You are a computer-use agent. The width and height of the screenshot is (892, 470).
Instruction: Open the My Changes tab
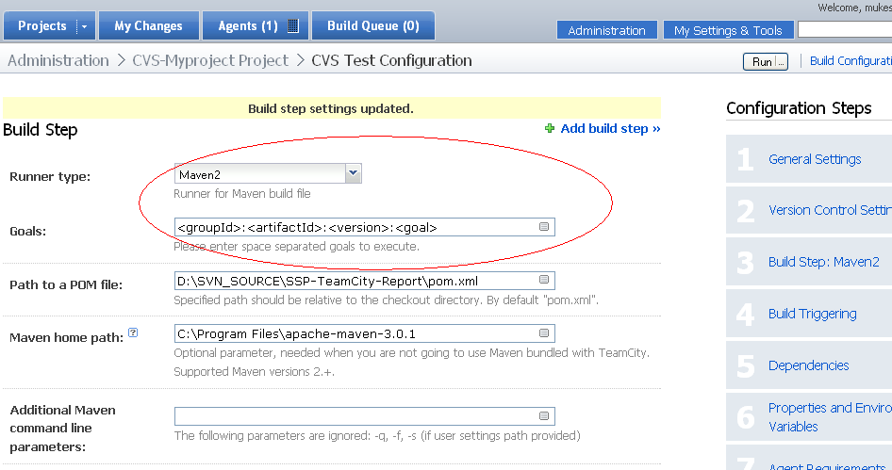[x=148, y=26]
